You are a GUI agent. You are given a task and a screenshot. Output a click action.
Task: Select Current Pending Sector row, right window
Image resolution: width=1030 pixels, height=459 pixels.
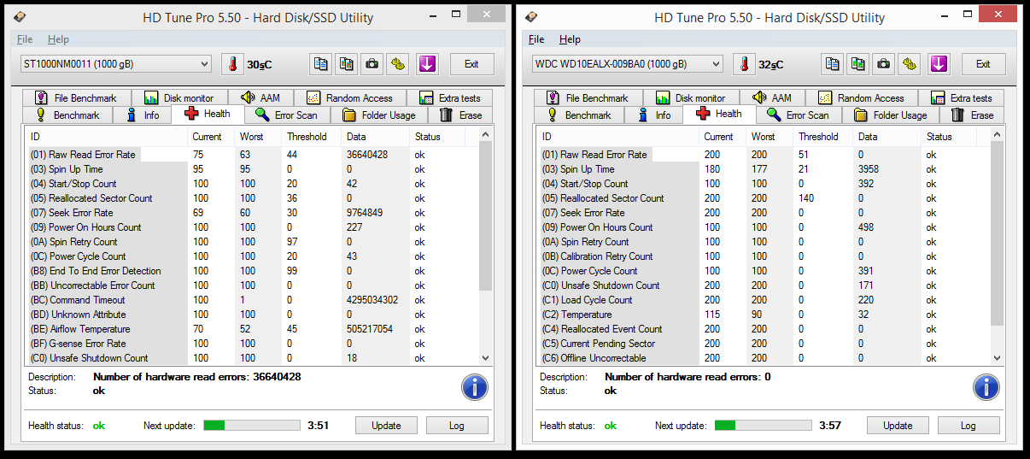(764, 344)
